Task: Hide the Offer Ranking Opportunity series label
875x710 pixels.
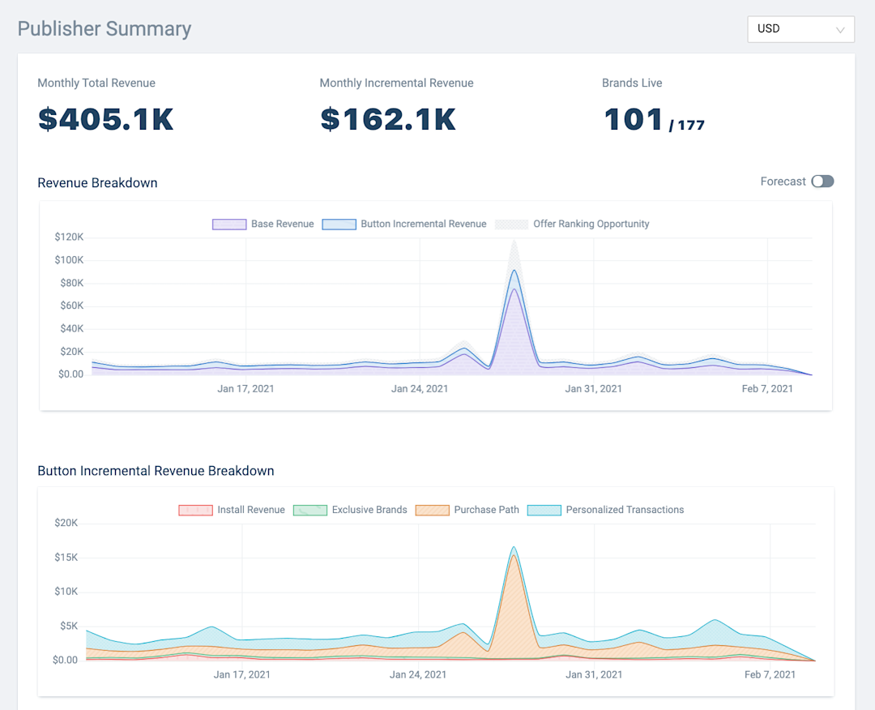Action: 591,224
